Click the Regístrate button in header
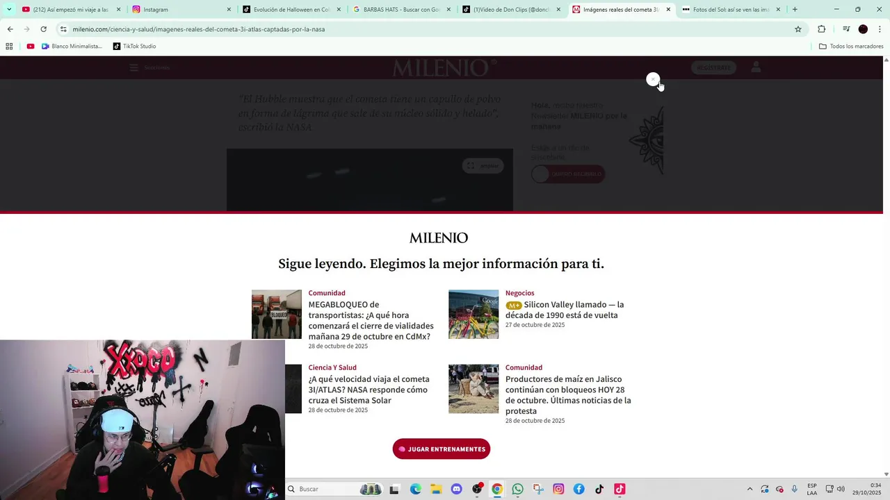Image resolution: width=890 pixels, height=500 pixels. coord(713,67)
